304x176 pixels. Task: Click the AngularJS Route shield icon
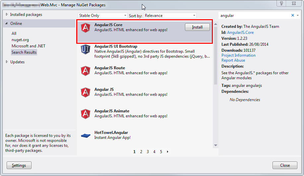click(86, 71)
